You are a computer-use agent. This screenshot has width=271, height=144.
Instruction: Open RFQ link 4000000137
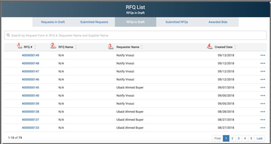[31, 120]
